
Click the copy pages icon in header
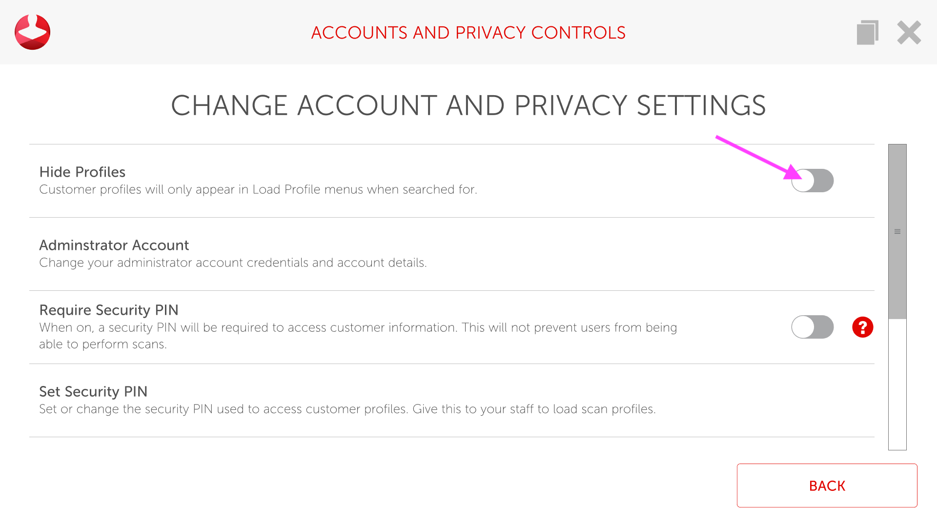[867, 33]
